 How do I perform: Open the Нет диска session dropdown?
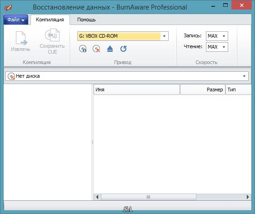[x=244, y=76]
